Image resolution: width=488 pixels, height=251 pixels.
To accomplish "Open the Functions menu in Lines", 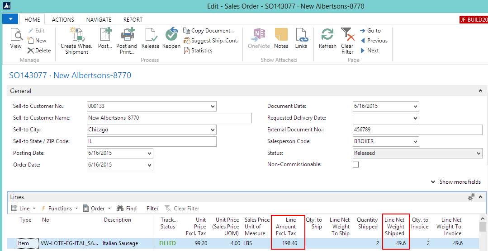I will tap(60, 209).
